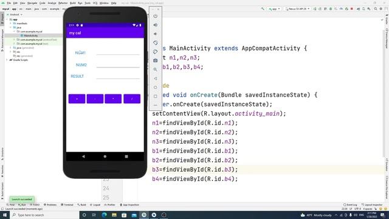Tap the home button on the phone navigation bar
The width and height of the screenshot is (389, 219).
pos(105,156)
